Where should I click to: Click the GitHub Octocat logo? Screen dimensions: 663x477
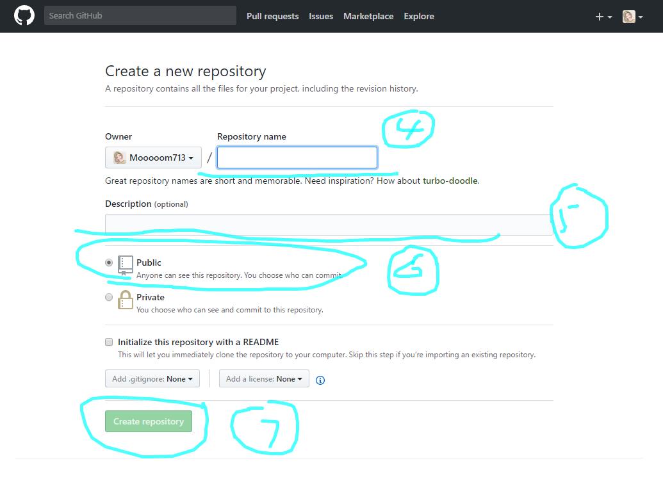(24, 16)
